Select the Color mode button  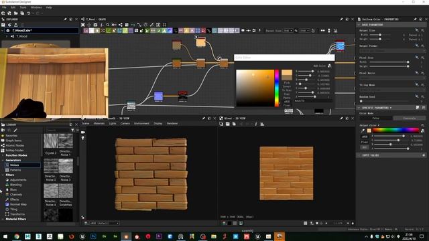[376, 118]
